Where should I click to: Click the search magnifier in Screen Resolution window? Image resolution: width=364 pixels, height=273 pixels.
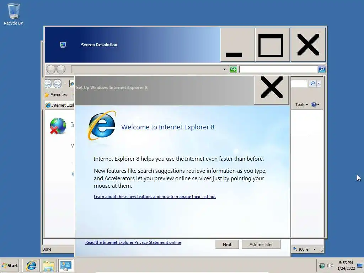[x=322, y=69]
